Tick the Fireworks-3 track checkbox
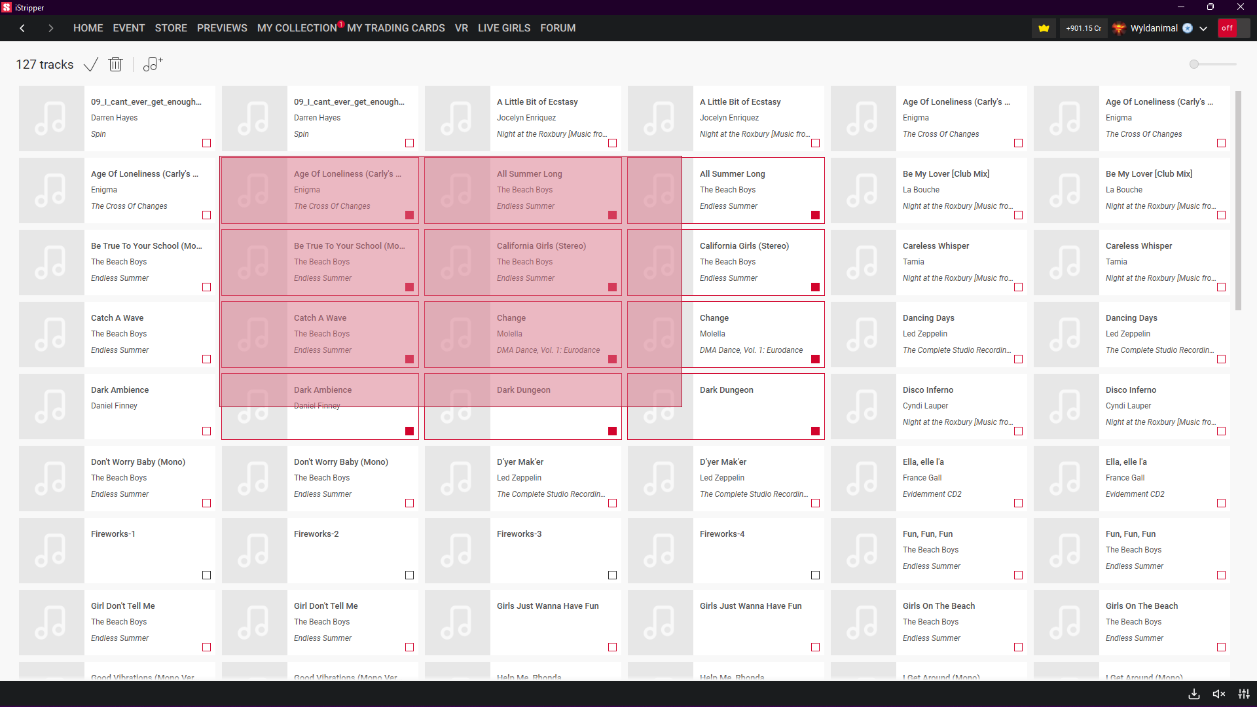Screen dimensions: 1257x707 [x=612, y=575]
